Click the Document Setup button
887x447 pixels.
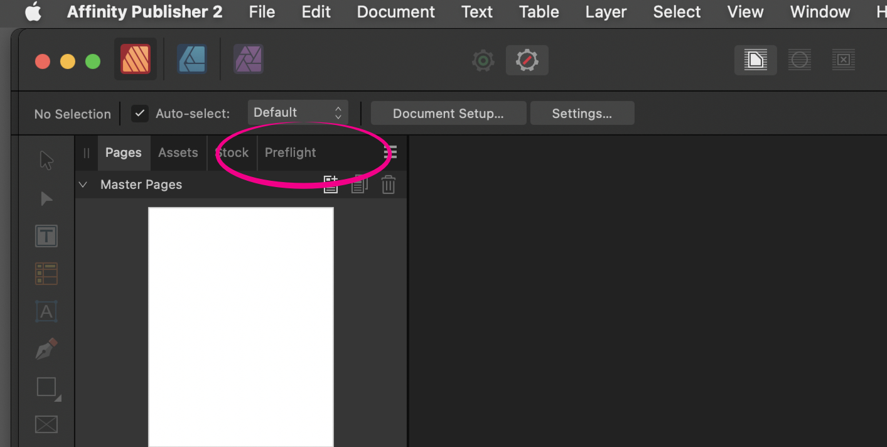[448, 114]
